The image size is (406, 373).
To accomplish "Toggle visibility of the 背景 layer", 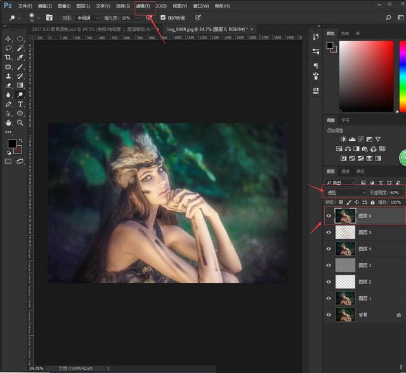I will point(329,315).
